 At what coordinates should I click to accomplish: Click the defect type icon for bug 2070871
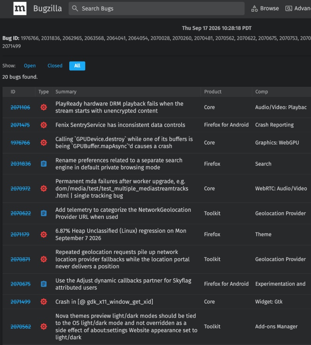tap(44, 259)
